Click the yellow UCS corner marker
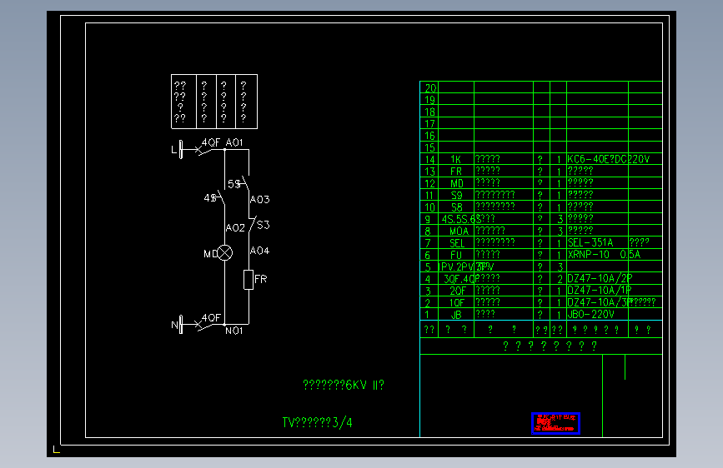Screen dimensions: 723x468 click(56, 450)
